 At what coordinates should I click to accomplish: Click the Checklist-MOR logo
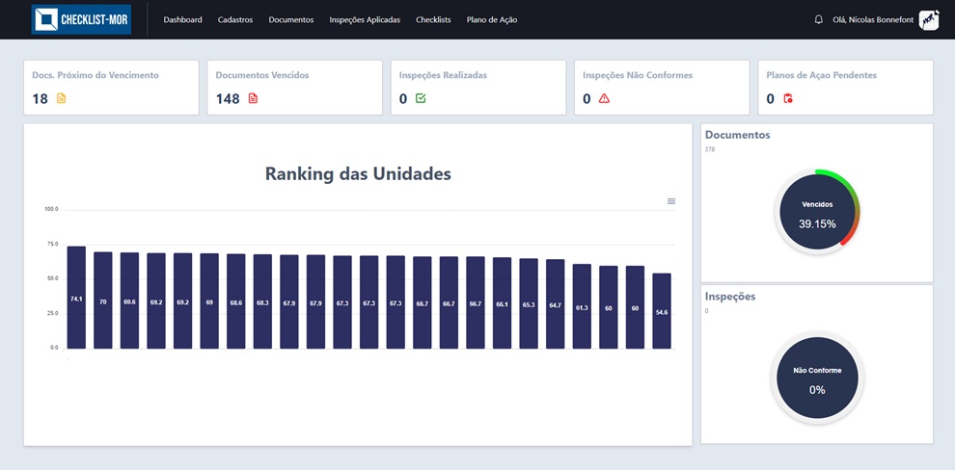pos(81,19)
